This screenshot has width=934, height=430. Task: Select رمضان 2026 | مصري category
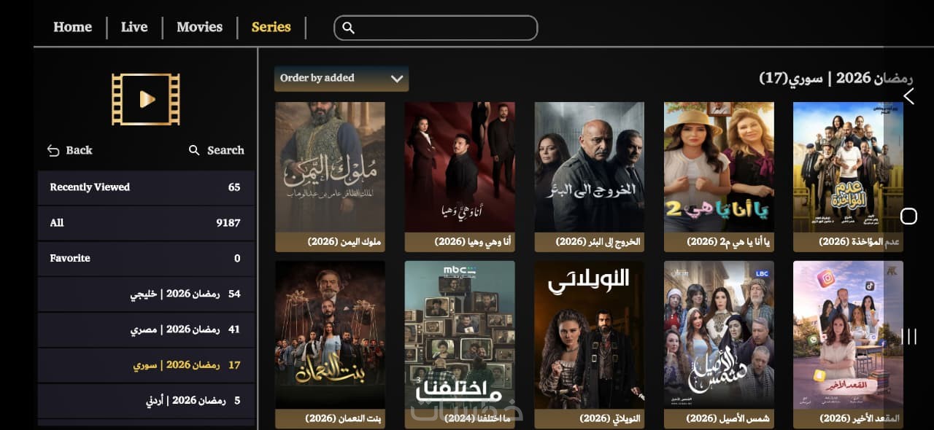(x=146, y=329)
